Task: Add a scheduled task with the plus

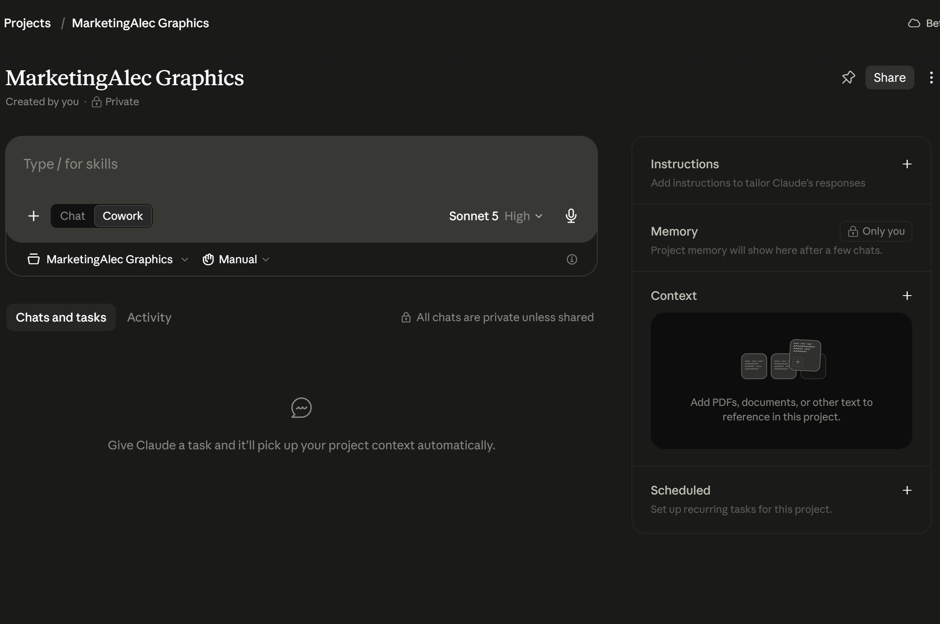Action: (x=907, y=490)
